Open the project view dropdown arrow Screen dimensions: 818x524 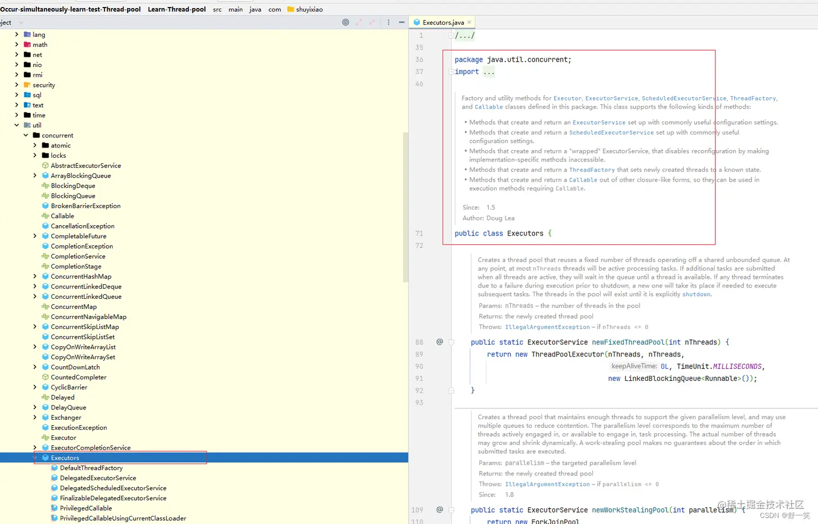coord(21,23)
